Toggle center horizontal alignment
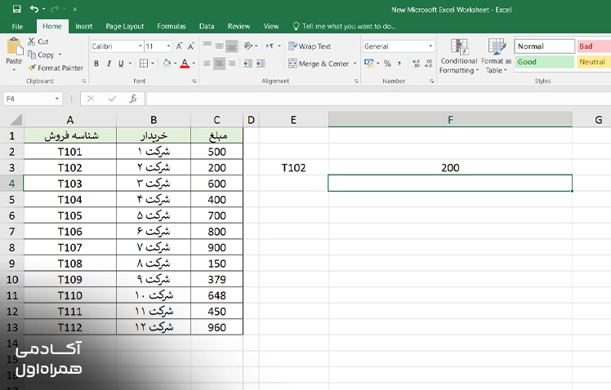The width and height of the screenshot is (611, 390). [x=220, y=63]
